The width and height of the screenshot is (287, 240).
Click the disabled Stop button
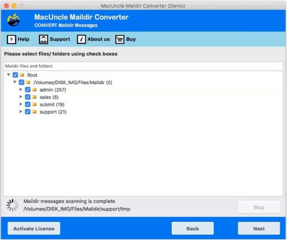tap(259, 207)
